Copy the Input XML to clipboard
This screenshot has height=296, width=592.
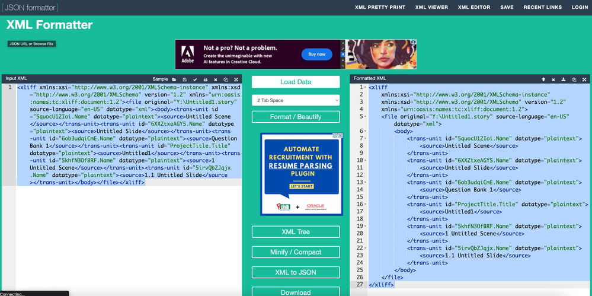click(x=226, y=79)
